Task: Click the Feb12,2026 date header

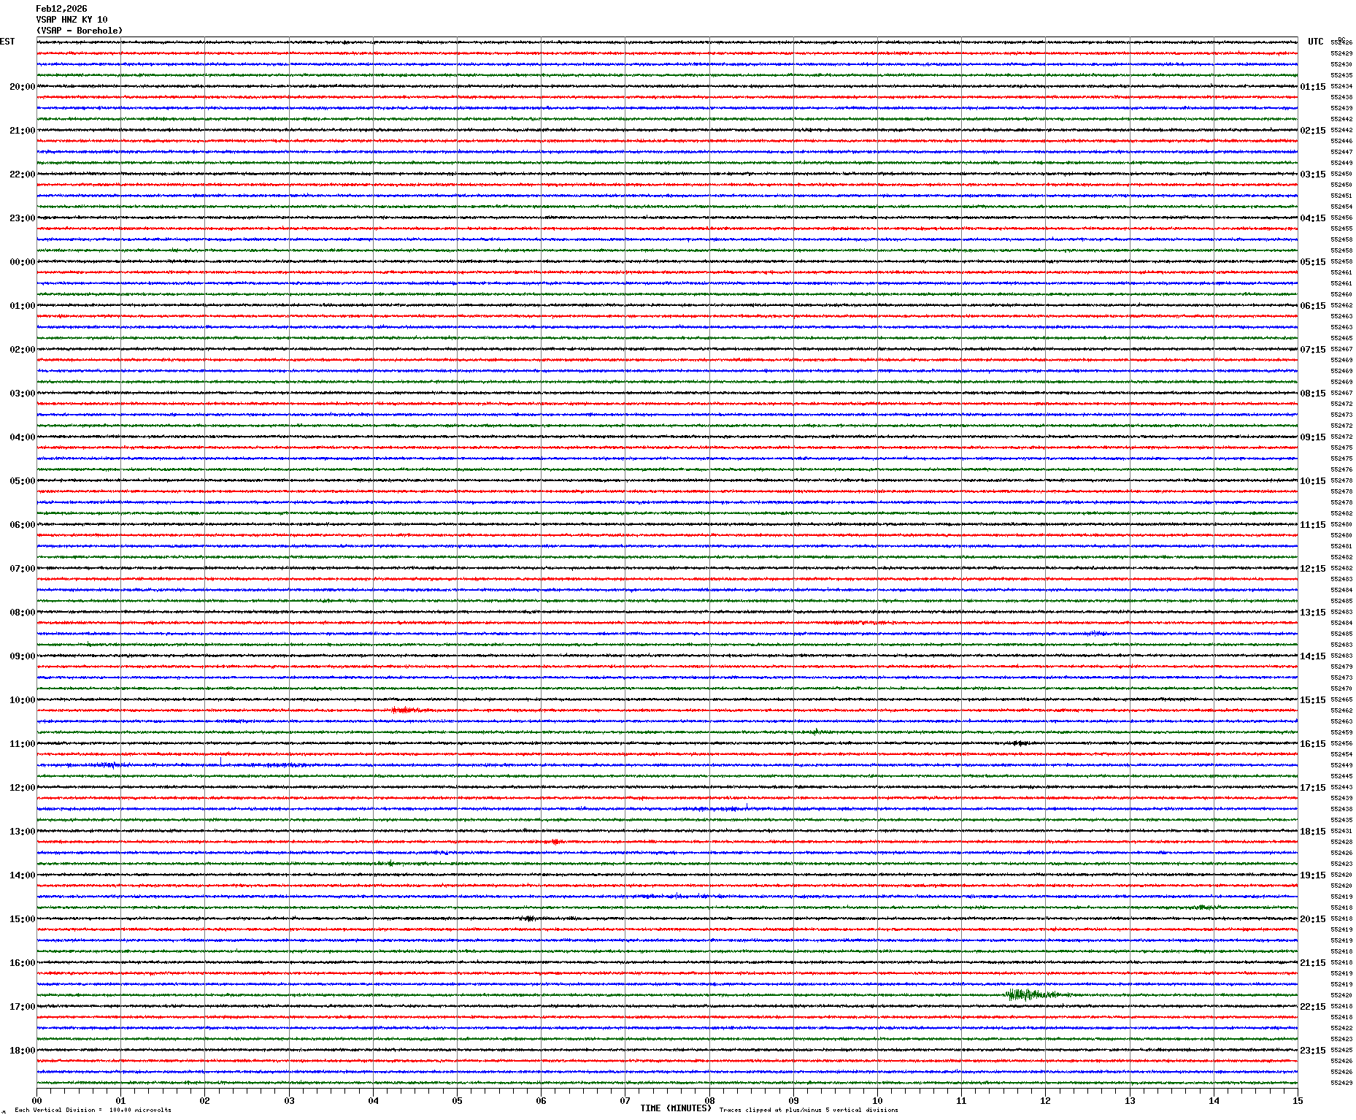Action: click(x=61, y=9)
